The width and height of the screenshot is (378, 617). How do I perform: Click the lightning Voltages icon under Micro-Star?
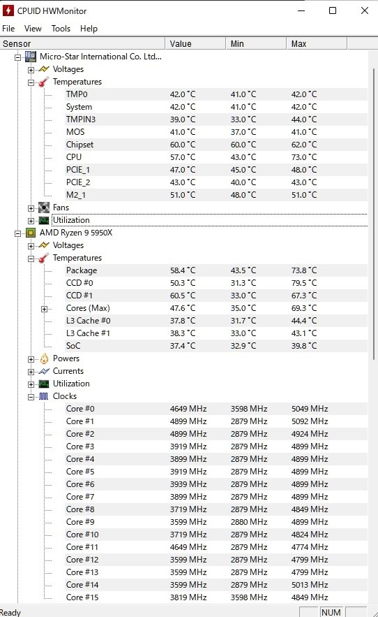pyautogui.click(x=44, y=69)
